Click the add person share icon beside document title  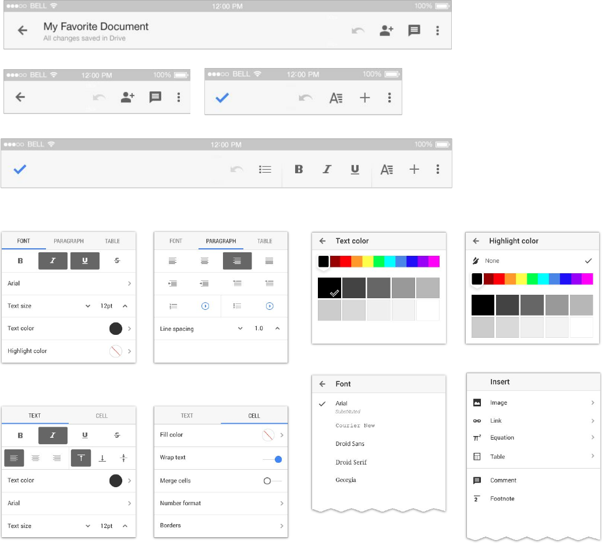point(386,31)
